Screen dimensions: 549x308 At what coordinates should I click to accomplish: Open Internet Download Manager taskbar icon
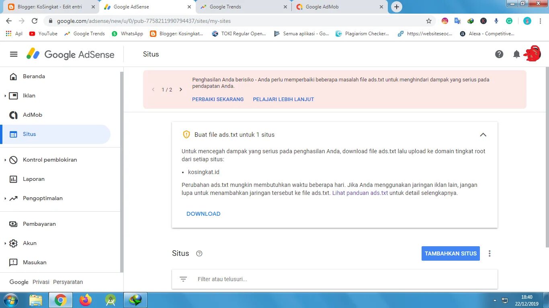(x=135, y=300)
